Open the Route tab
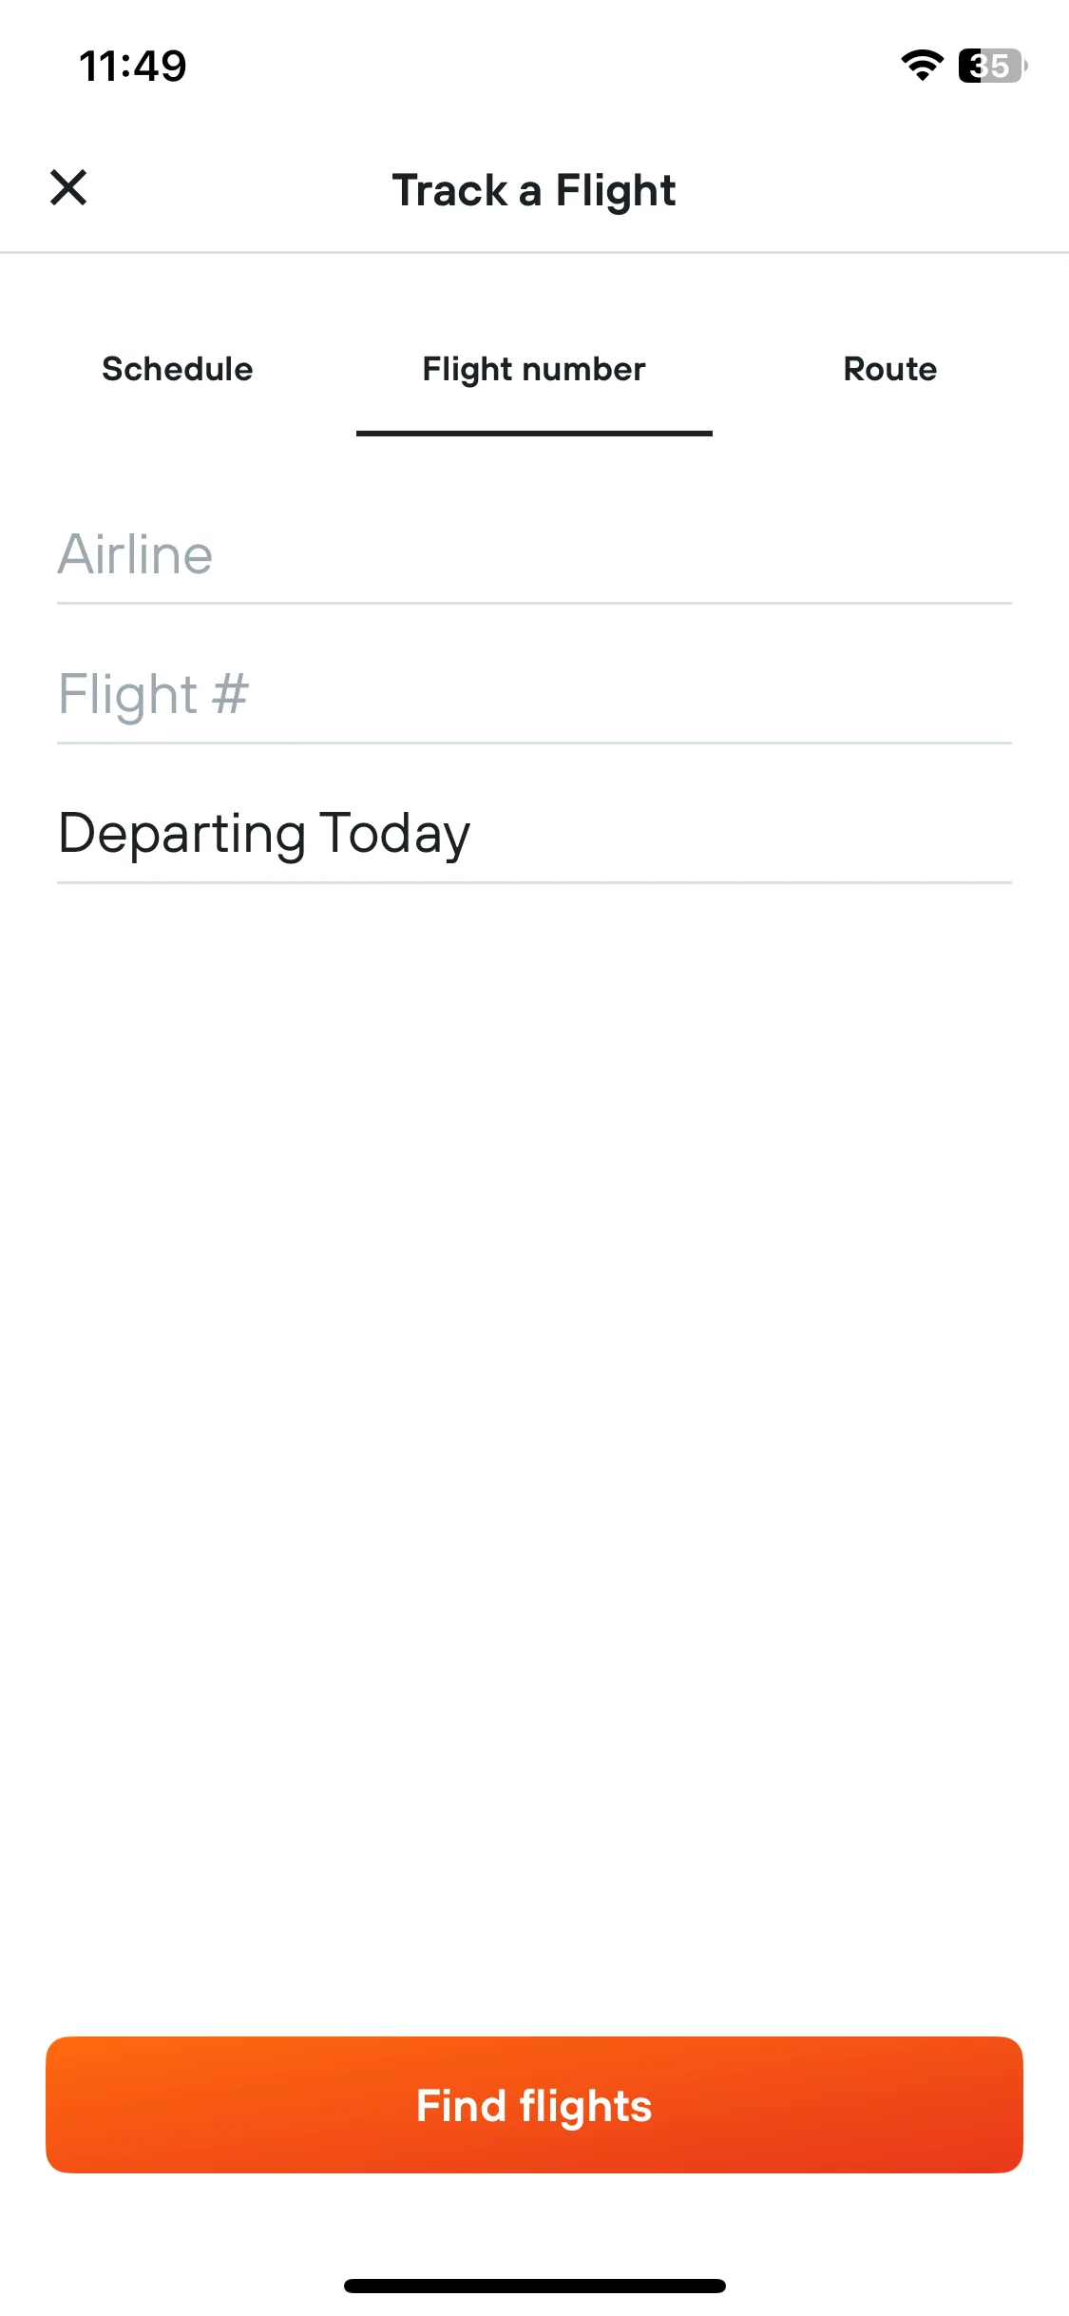The image size is (1069, 2316). (890, 369)
